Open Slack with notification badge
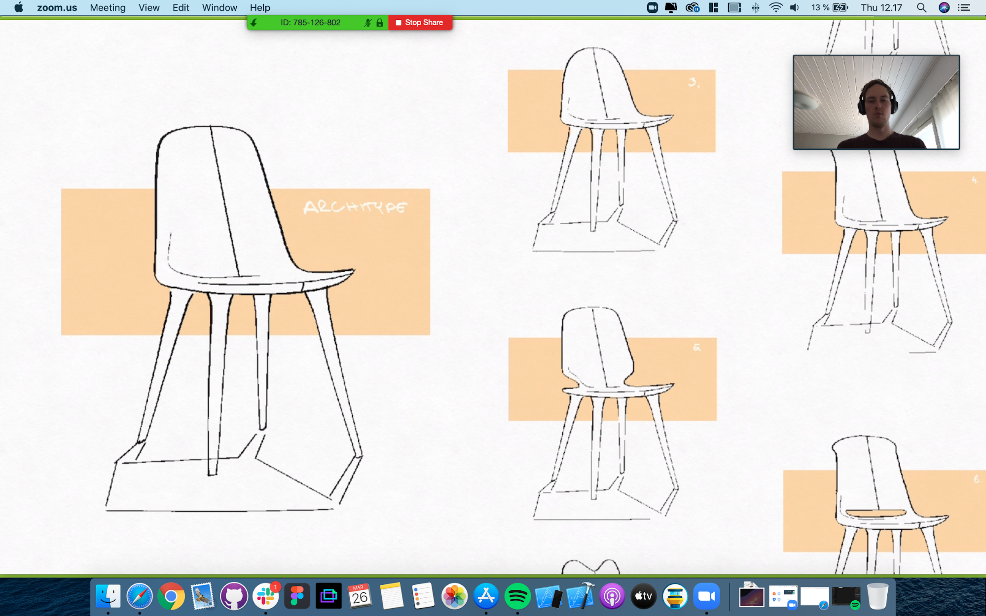The height and width of the screenshot is (616, 986). click(266, 596)
